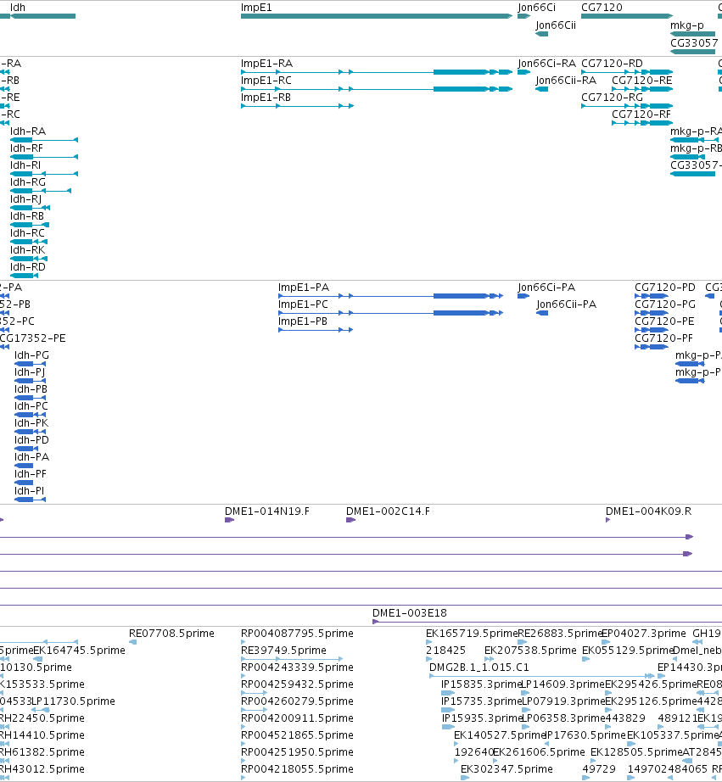Click transcript ldh-RG label

(x=28, y=182)
